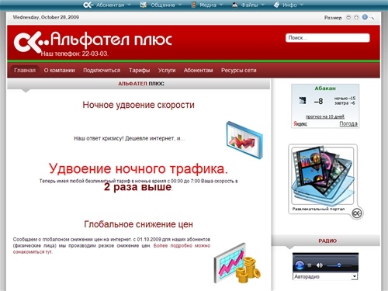Mute the radio using the speaker icon
Viewport: 388px width, 291px height.
[x=320, y=265]
